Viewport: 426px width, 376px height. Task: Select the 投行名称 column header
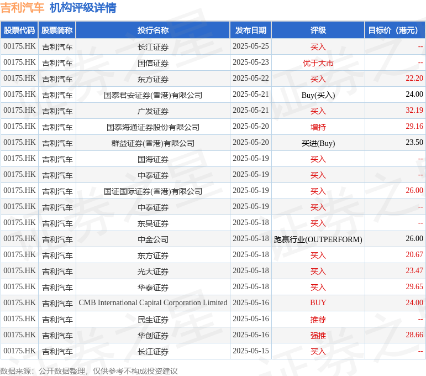click(153, 30)
